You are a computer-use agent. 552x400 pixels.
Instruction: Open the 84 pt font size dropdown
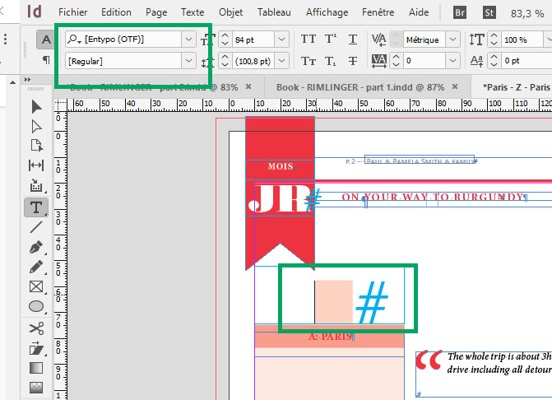(281, 40)
